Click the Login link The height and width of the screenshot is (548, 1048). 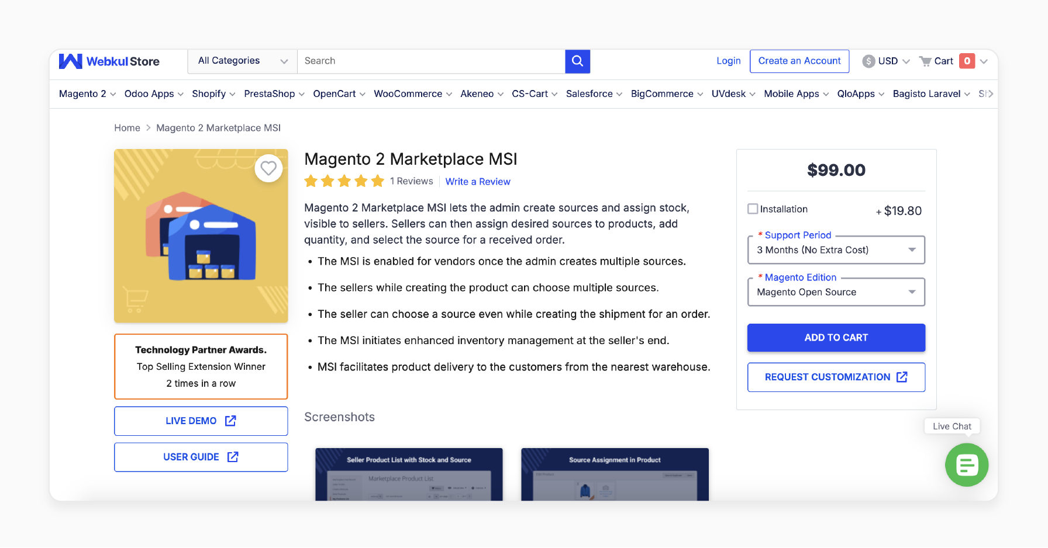click(x=729, y=61)
